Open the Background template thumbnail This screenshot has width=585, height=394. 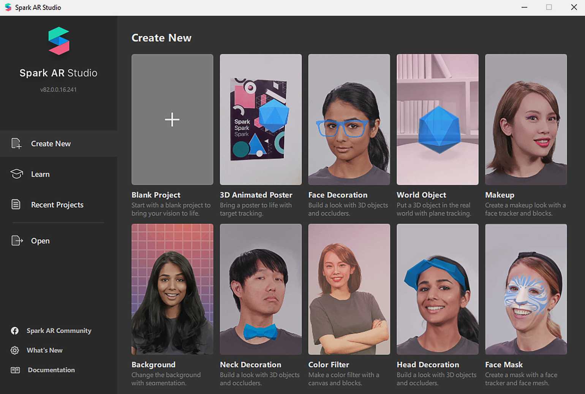click(172, 289)
